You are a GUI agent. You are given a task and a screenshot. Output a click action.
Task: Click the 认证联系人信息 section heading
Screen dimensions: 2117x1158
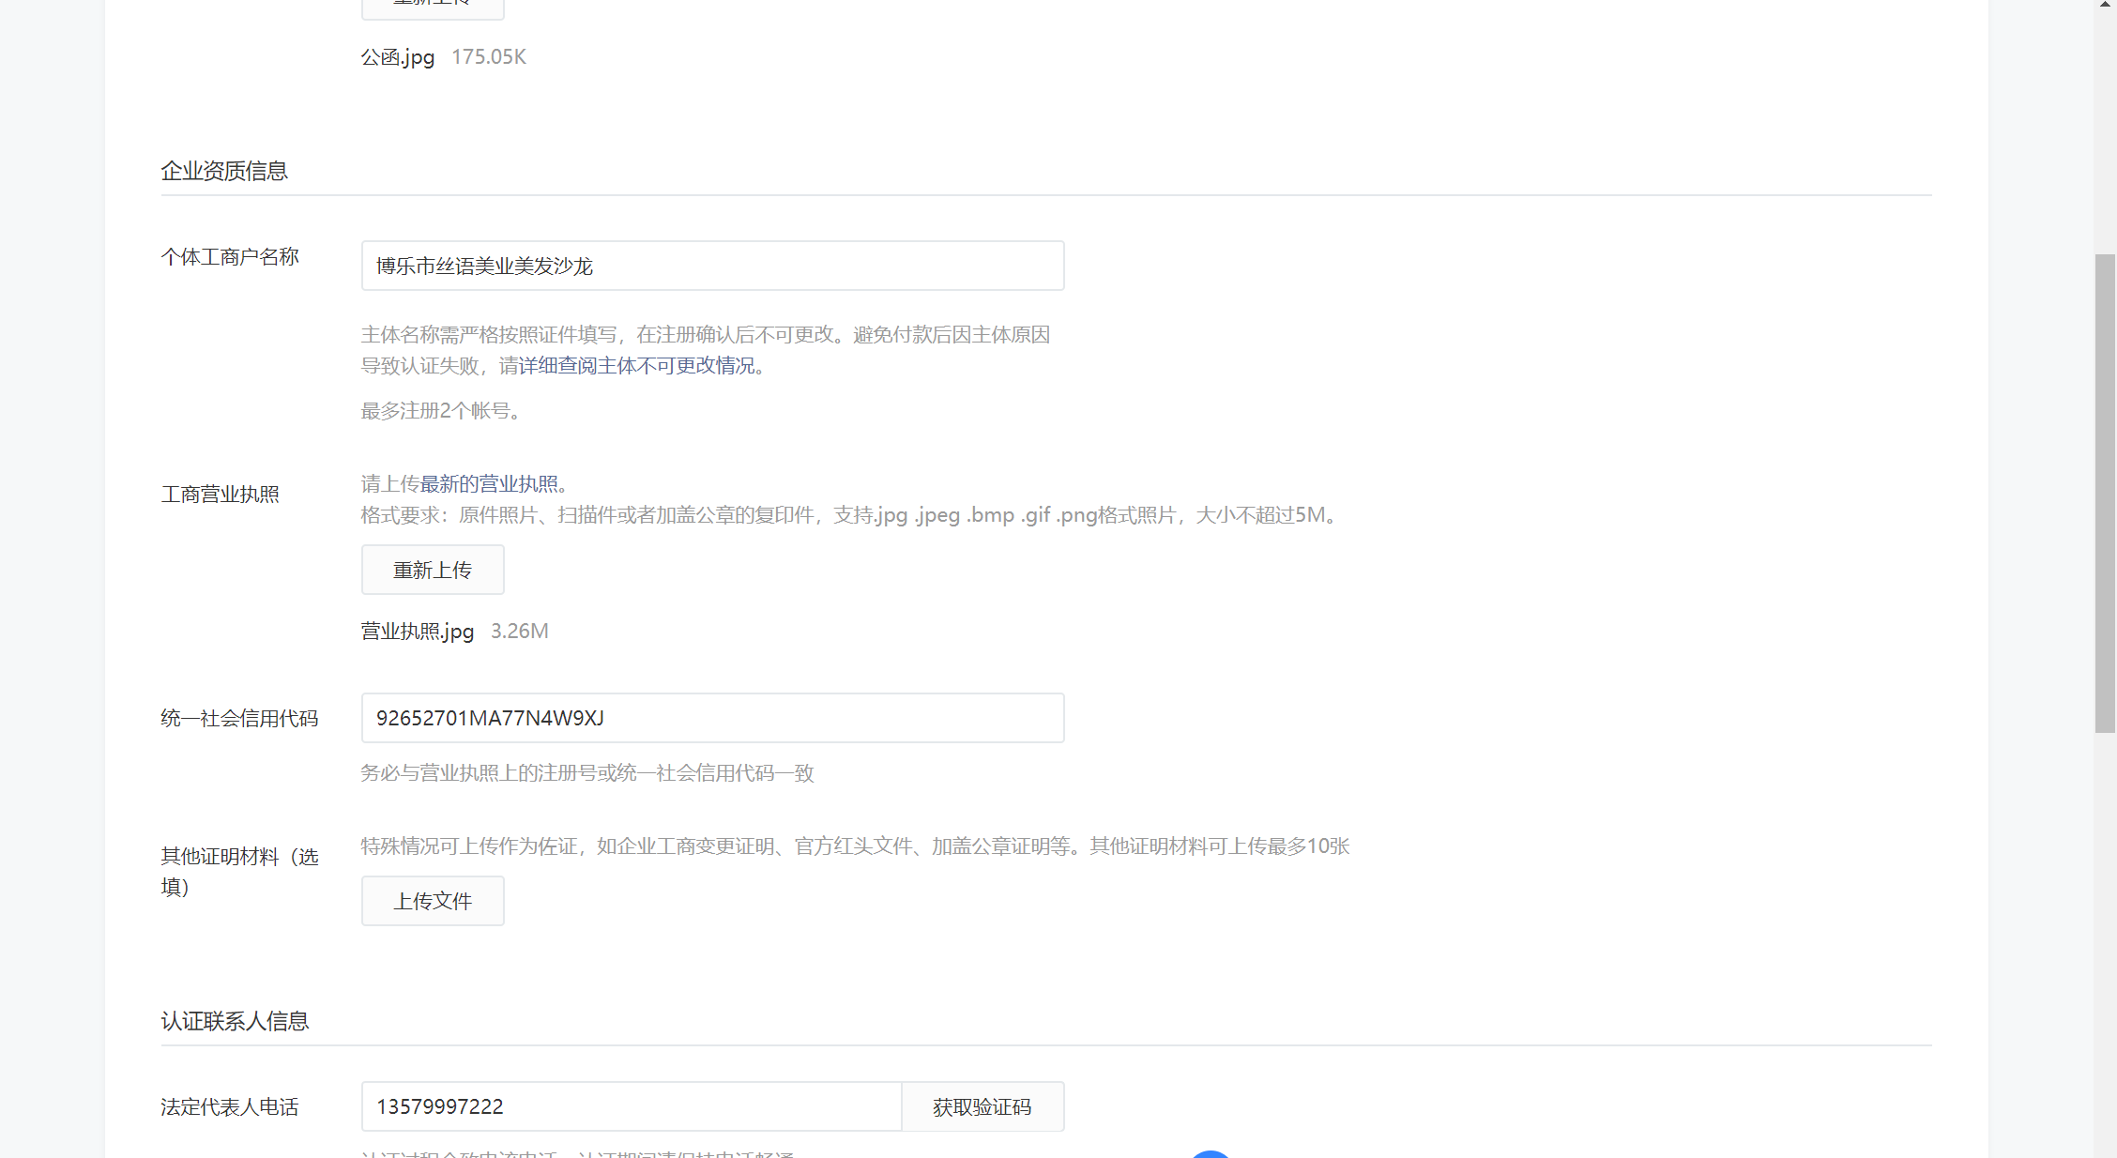pyautogui.click(x=235, y=1021)
